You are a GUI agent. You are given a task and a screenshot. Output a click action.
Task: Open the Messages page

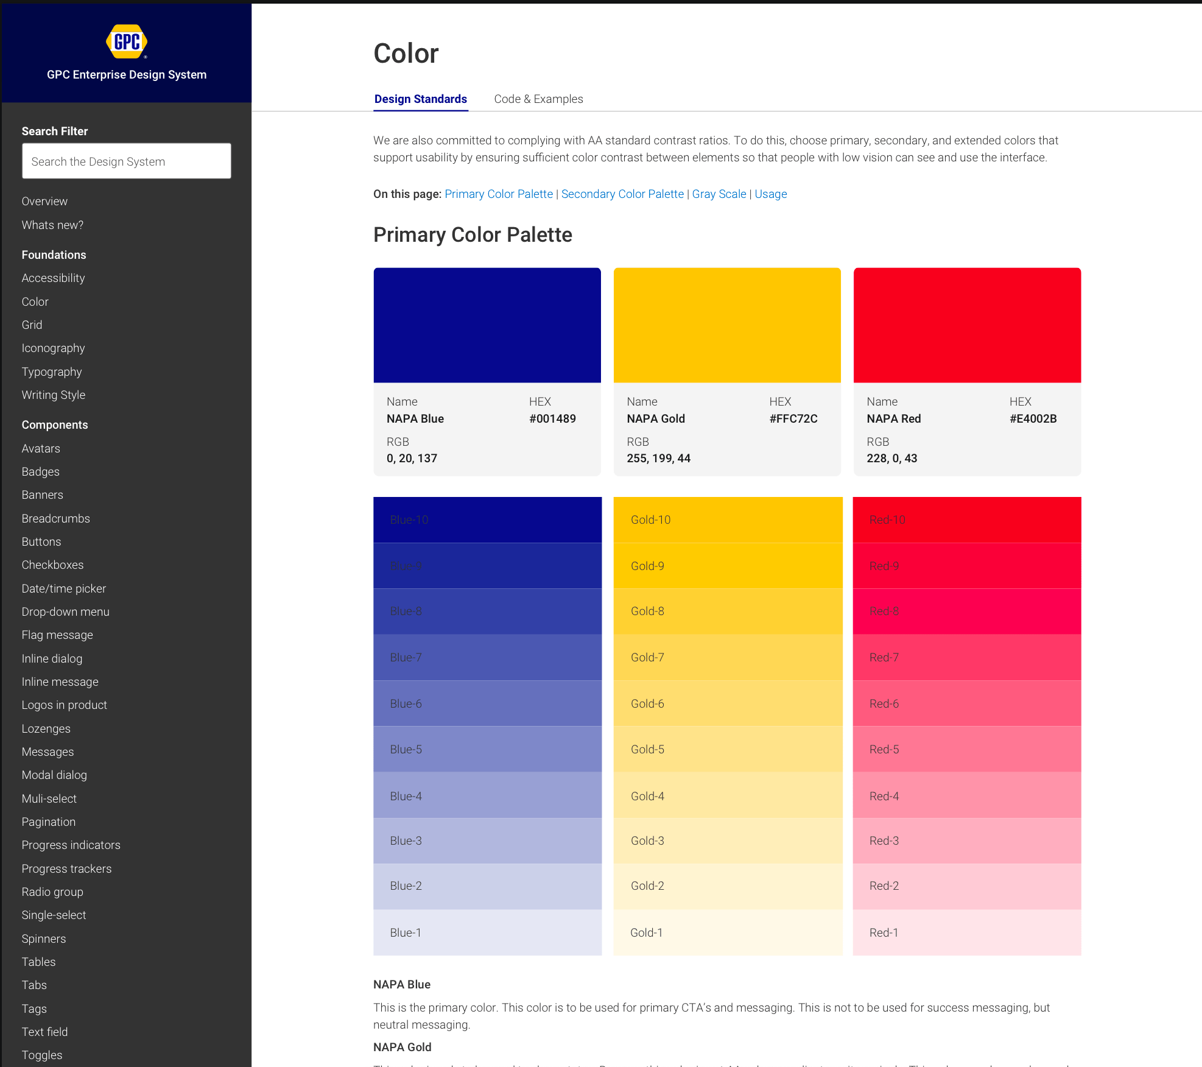(x=47, y=752)
